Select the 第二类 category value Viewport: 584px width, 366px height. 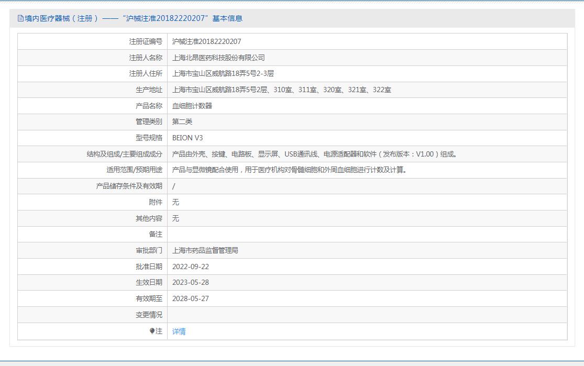point(182,121)
